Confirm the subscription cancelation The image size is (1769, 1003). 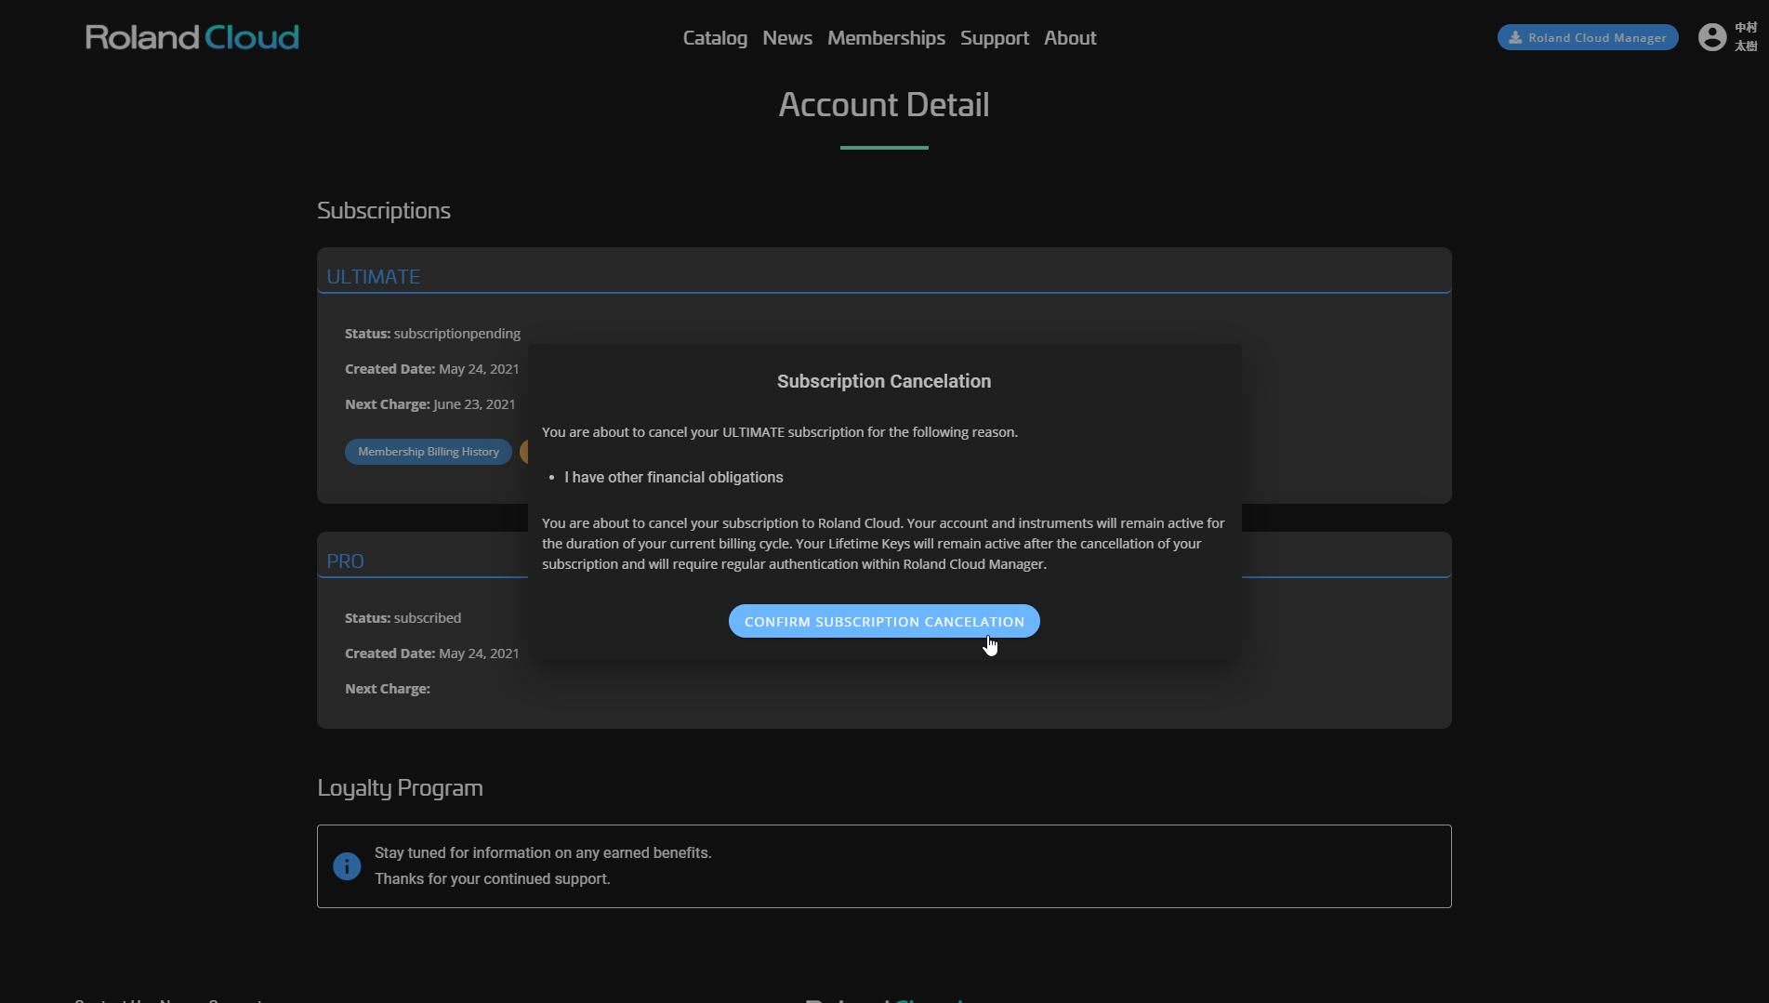[883, 622]
